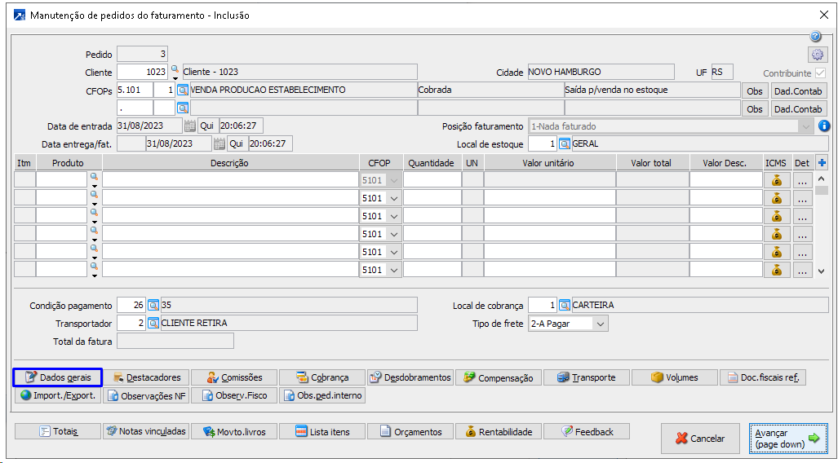Screen dimensions: 838x463
Task: Expand the Posição faturamento combo box
Action: pos(806,126)
